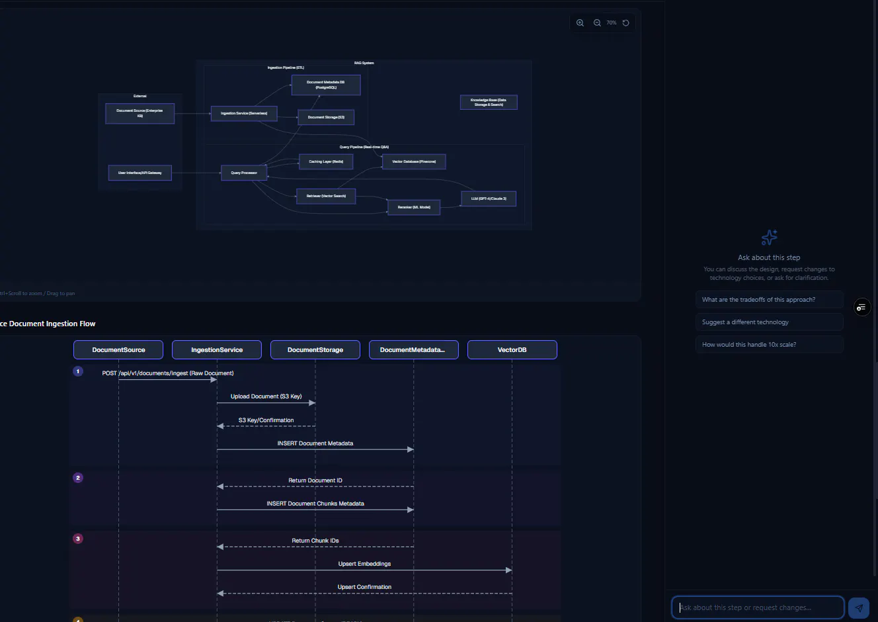Focus the 'Ask about this step' input field
This screenshot has height=622, width=878.
click(758, 607)
